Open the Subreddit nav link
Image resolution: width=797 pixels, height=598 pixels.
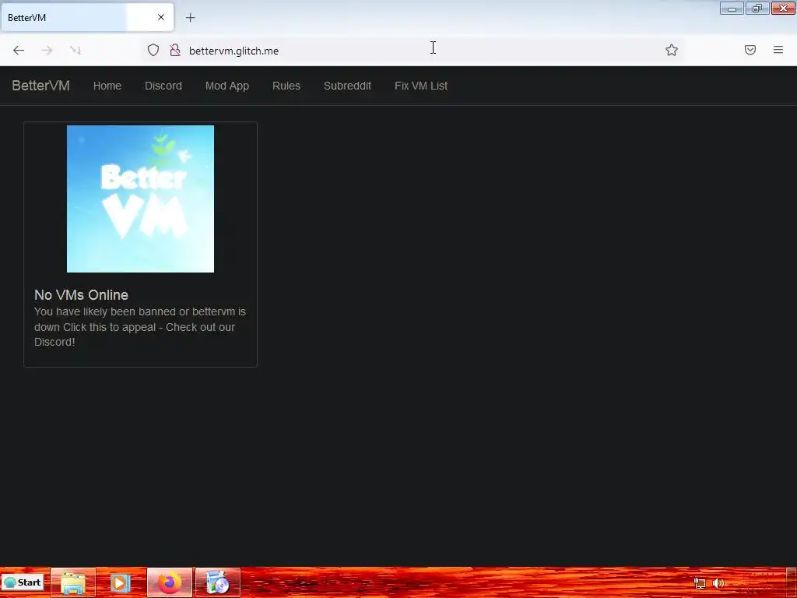[348, 86]
